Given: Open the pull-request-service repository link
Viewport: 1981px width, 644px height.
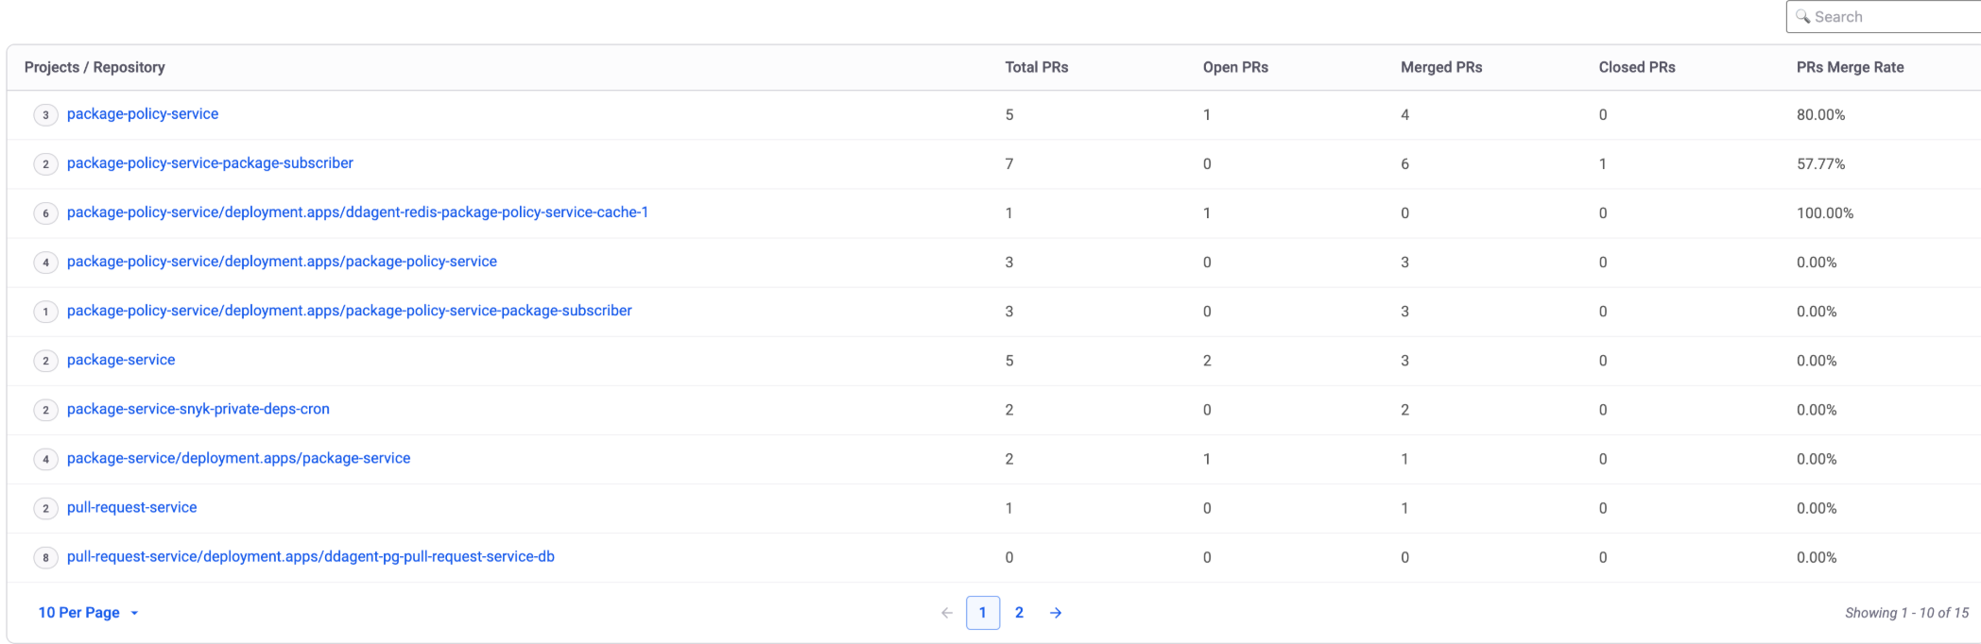Looking at the screenshot, I should 131,508.
